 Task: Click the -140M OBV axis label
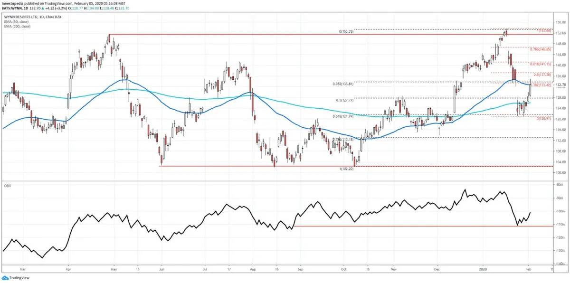[560, 263]
